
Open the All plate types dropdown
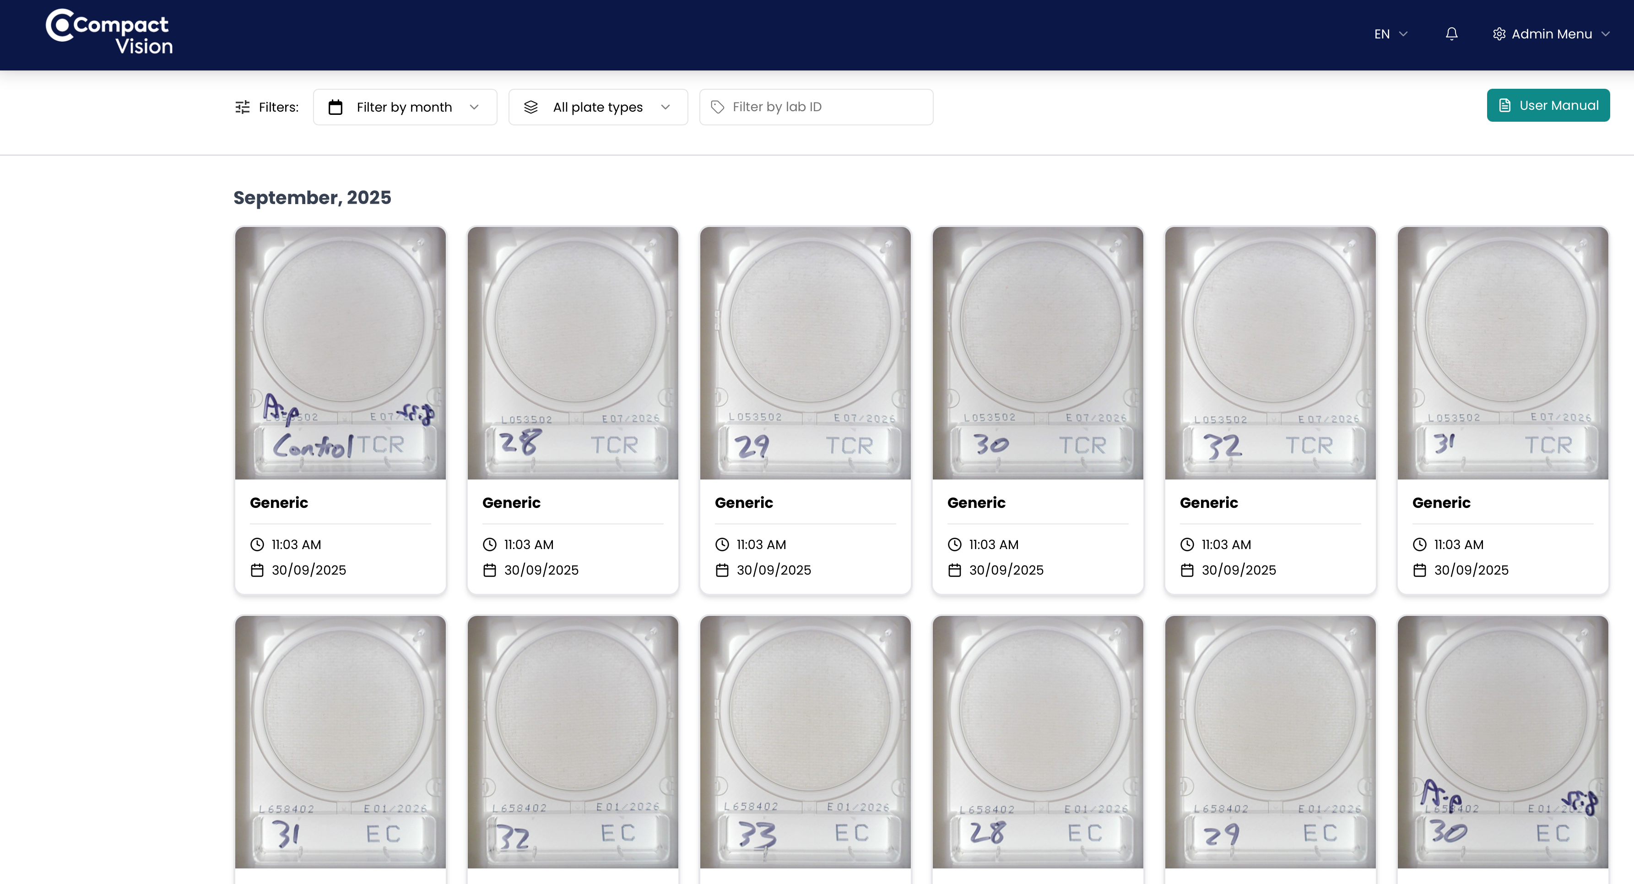(597, 107)
